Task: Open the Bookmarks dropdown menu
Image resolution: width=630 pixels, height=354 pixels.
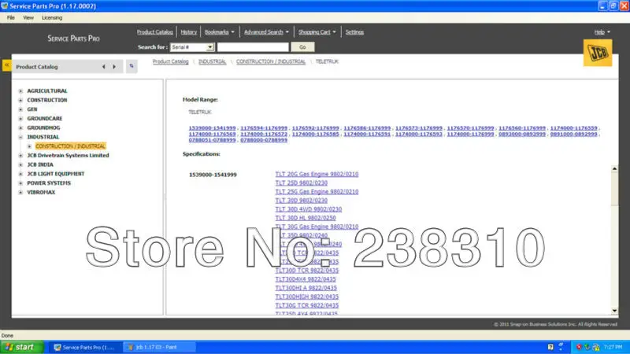Action: tap(220, 32)
